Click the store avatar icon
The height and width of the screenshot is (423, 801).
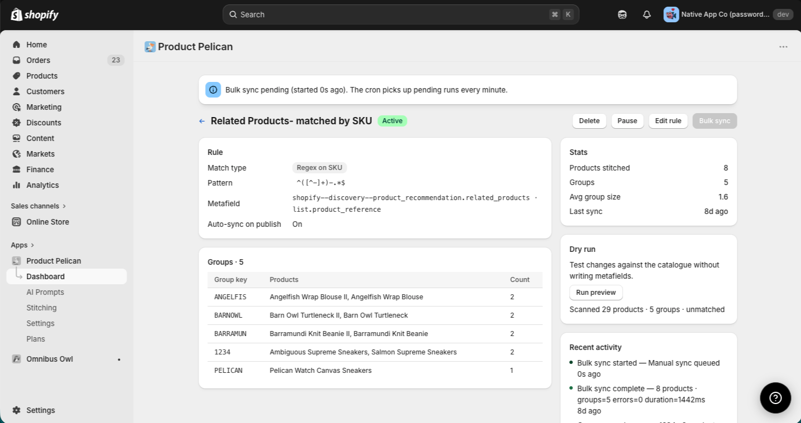click(671, 14)
